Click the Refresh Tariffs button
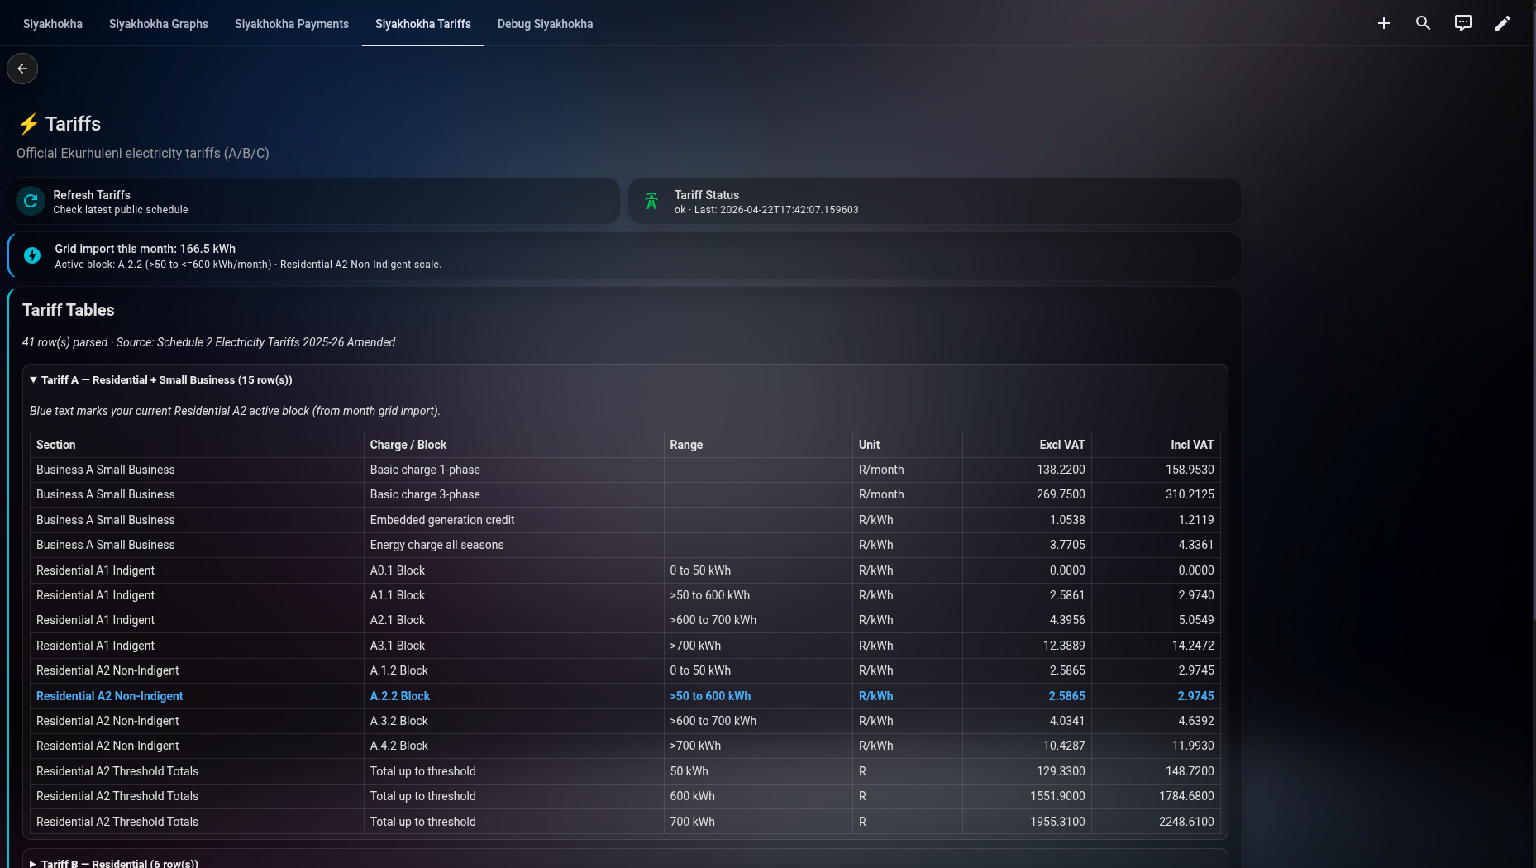Image resolution: width=1536 pixels, height=868 pixels. (313, 201)
